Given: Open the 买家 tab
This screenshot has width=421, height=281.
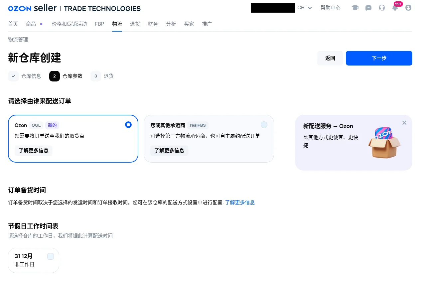Looking at the screenshot, I should (x=189, y=24).
